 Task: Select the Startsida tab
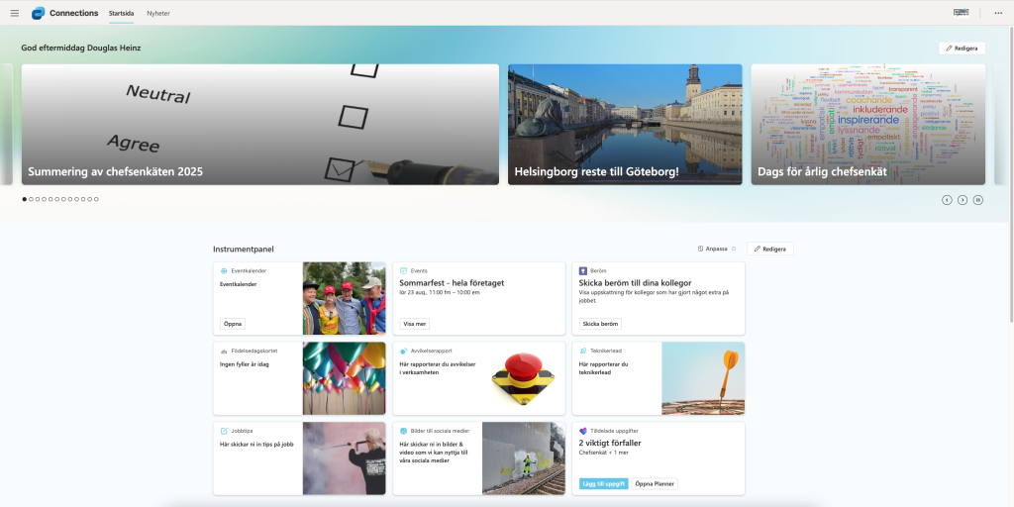click(x=121, y=13)
